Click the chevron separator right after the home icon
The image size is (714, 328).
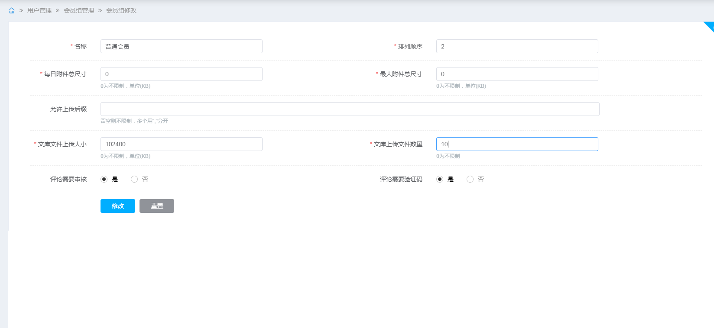point(21,10)
